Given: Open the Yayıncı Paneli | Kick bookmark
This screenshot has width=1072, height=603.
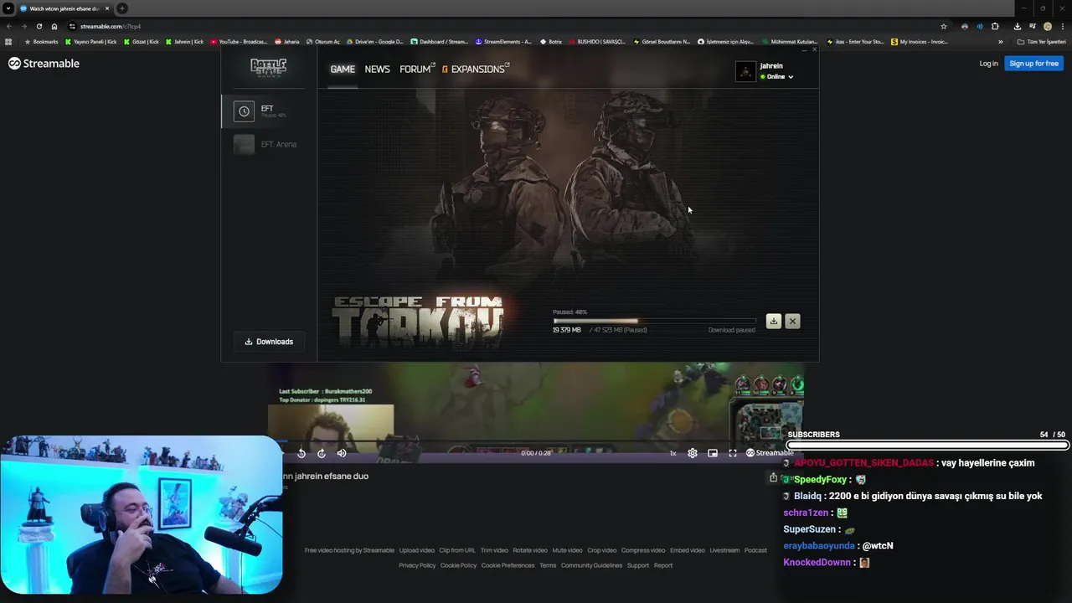Looking at the screenshot, I should (90, 42).
